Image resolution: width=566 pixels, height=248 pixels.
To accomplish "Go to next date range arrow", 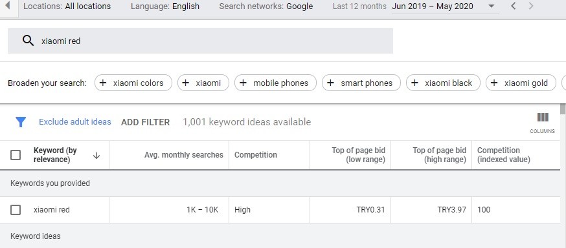I will click(530, 6).
